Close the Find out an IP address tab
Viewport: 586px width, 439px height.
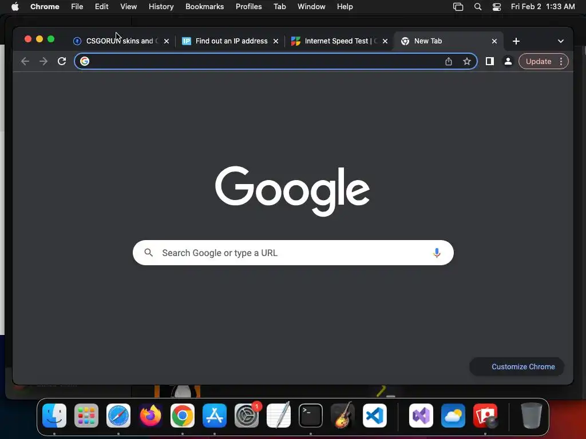[276, 41]
